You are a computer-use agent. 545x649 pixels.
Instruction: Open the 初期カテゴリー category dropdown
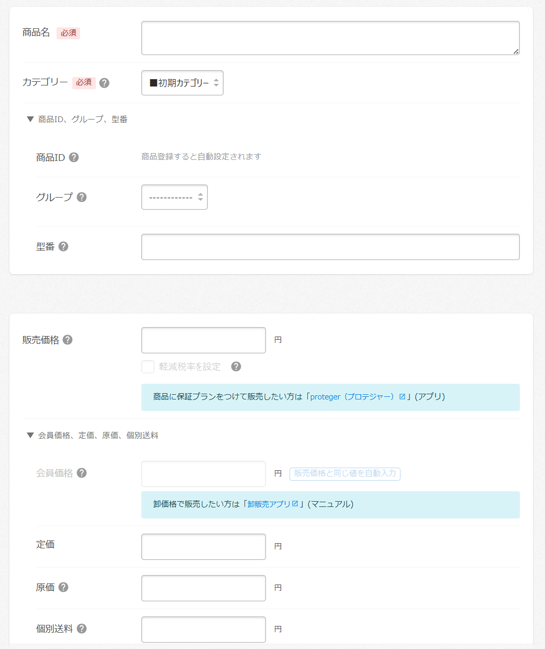[x=182, y=83]
